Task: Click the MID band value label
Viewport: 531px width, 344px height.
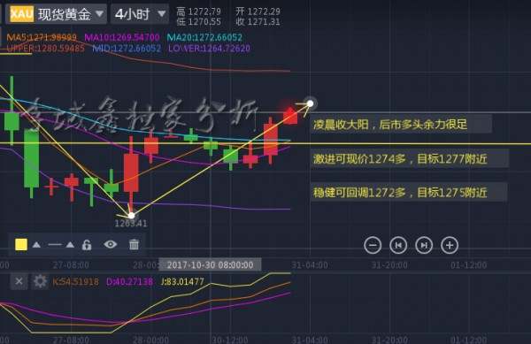Action: (x=127, y=49)
